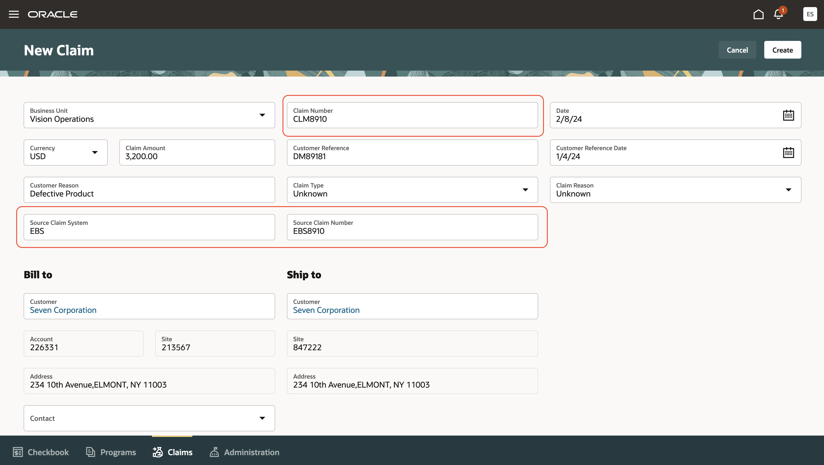Open the notifications bell

pos(778,14)
